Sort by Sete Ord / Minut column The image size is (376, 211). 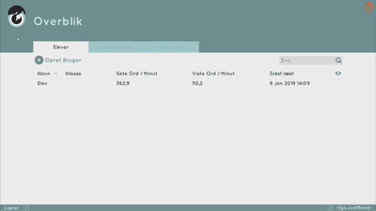pos(137,73)
